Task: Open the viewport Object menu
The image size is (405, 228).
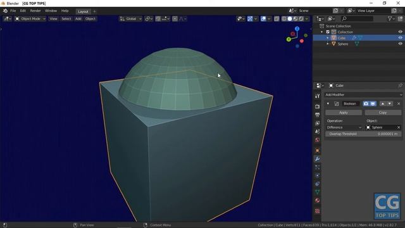Action: [x=90, y=19]
